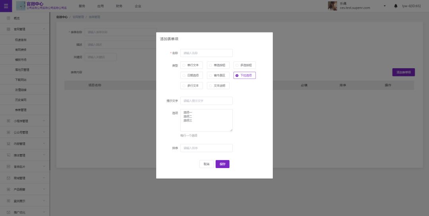
Task: Click the user avatar photo
Action: (332, 6)
